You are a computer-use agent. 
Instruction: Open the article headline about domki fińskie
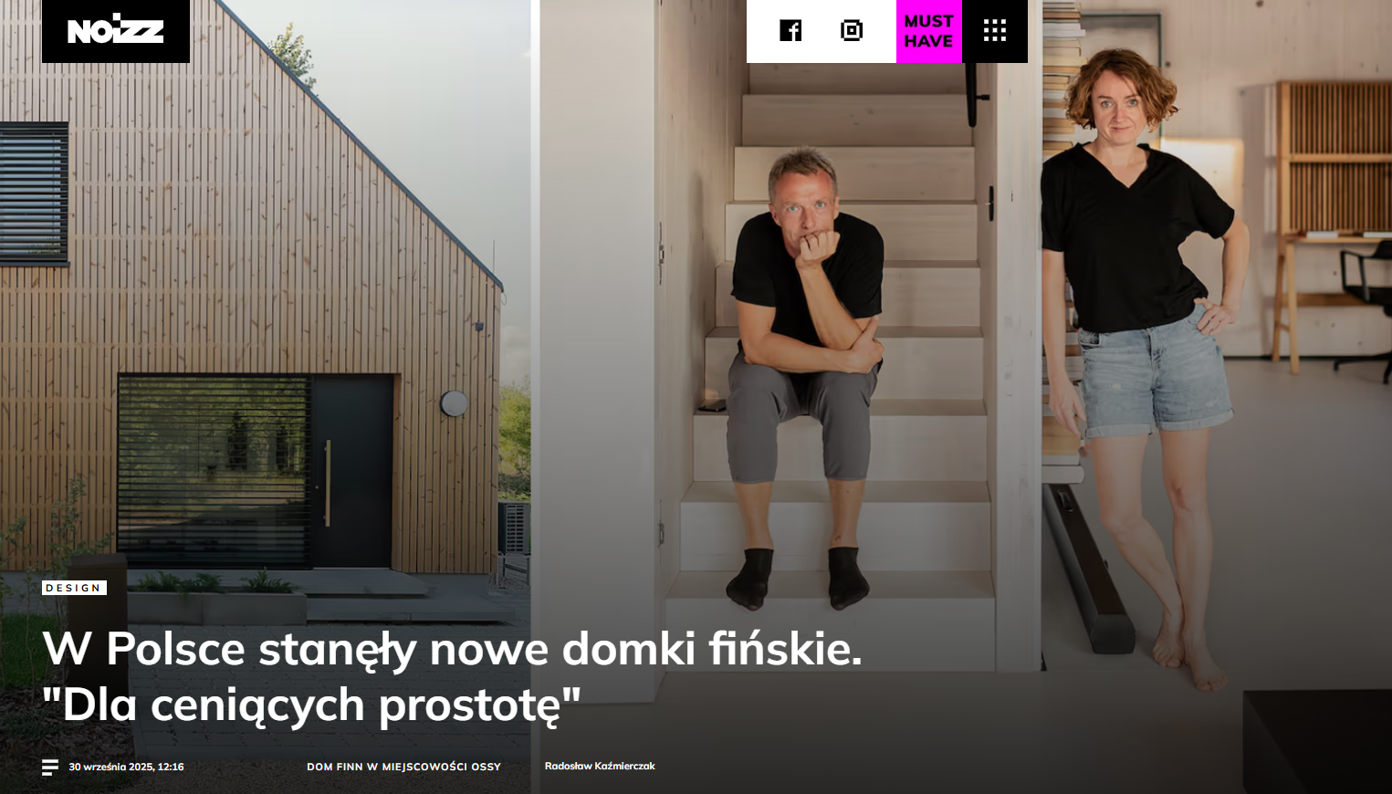452,676
